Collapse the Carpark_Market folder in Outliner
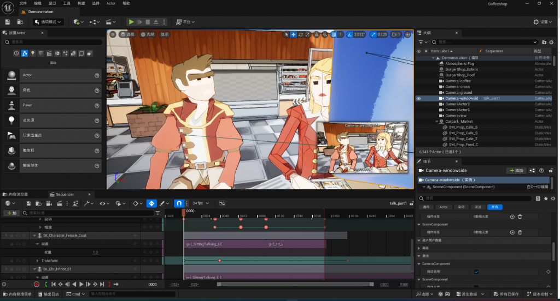560x301 pixels. click(x=437, y=122)
